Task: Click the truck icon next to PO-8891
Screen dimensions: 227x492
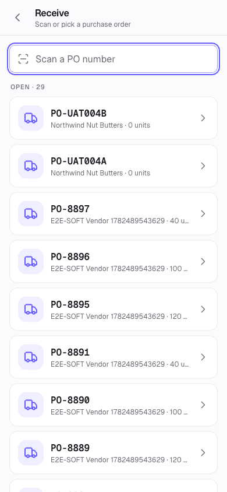Action: tap(31, 357)
